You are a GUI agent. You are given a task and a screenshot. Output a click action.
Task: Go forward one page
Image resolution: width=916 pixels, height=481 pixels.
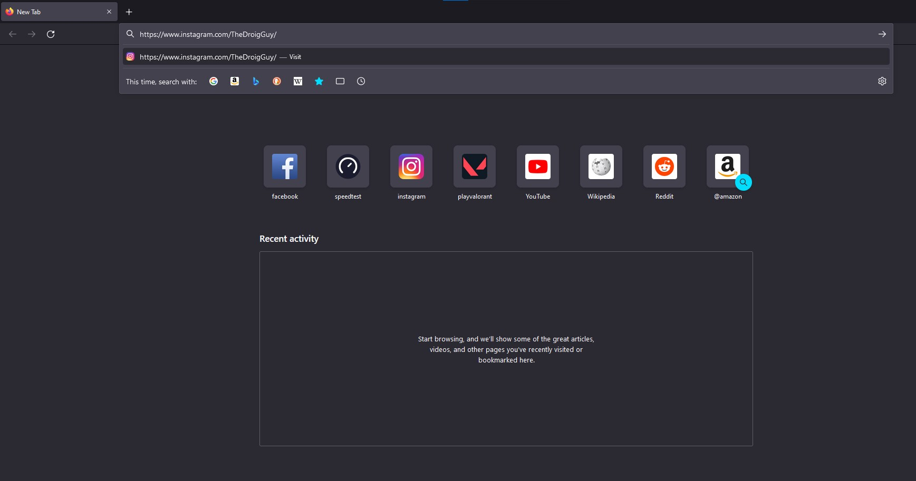(32, 34)
